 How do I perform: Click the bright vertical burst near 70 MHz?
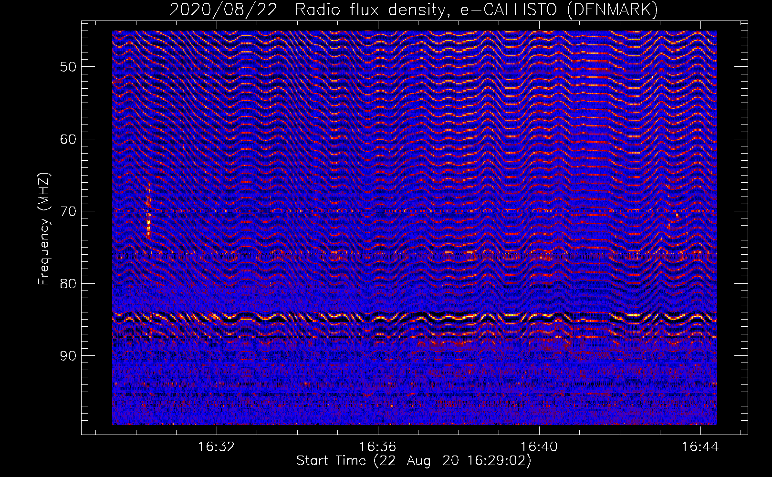(x=148, y=209)
